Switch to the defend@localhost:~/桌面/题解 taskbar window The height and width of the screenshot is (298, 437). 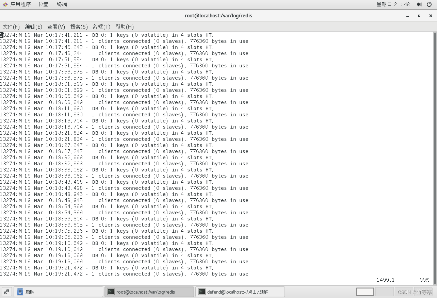point(240,292)
